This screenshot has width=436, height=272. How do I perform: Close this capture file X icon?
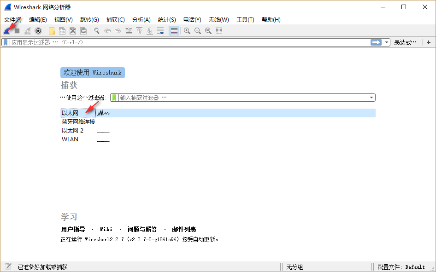pos(73,31)
